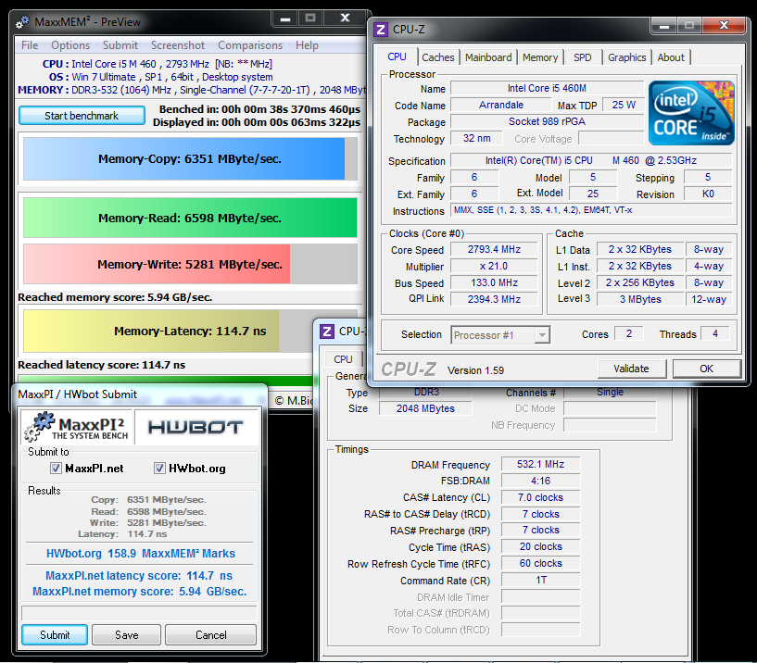757x663 pixels.
Task: Click the Row Refresh Cycle Time 60 clocks
Action: [541, 563]
